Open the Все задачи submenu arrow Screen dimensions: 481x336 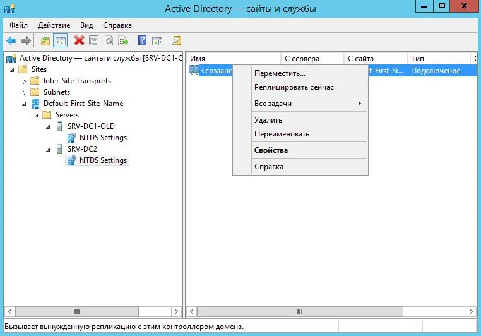pos(360,104)
